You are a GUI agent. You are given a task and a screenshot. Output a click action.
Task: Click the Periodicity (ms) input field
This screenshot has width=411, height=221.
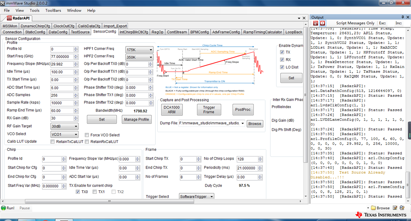(248, 168)
